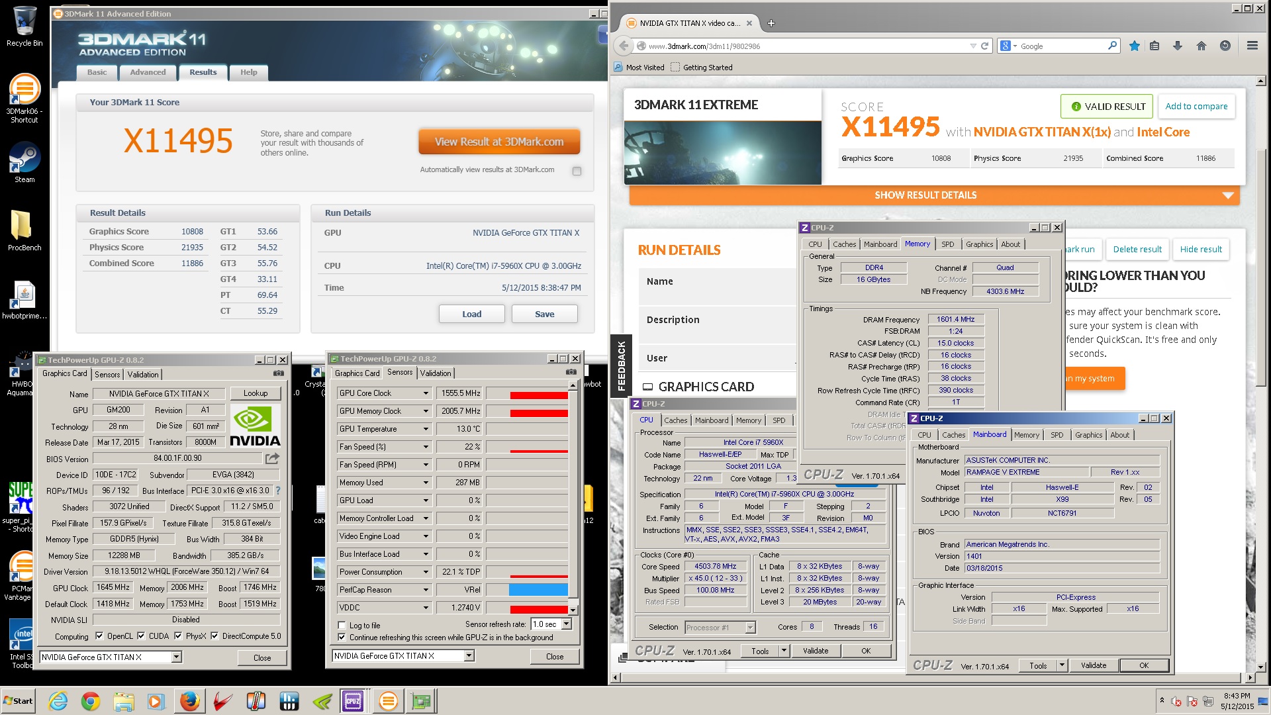Open VDDC sensor dropdown
1271x715 pixels.
426,608
